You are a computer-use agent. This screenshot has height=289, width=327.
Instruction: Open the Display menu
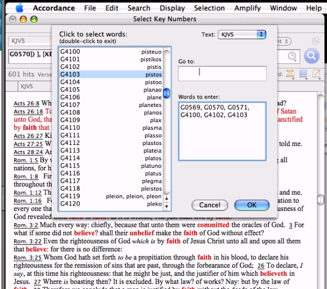(172, 8)
